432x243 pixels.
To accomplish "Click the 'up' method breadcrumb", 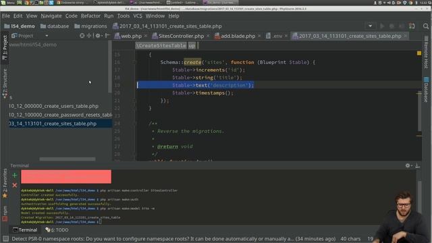I will (x=192, y=46).
